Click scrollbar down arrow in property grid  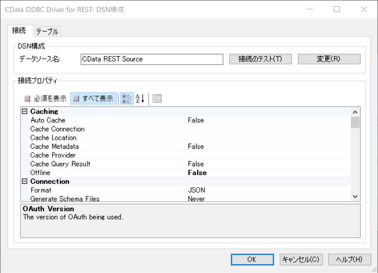[x=355, y=196]
